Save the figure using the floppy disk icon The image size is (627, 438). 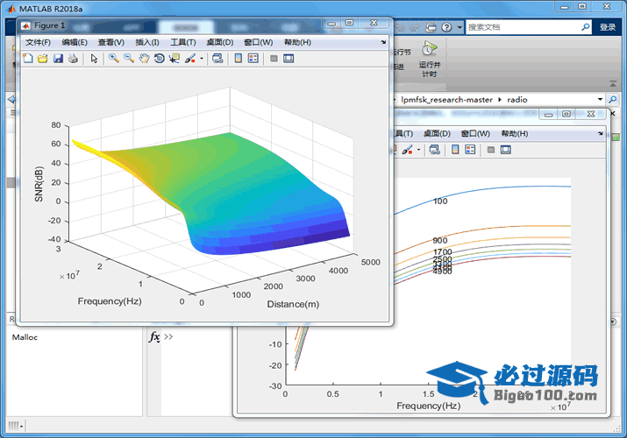tap(58, 59)
